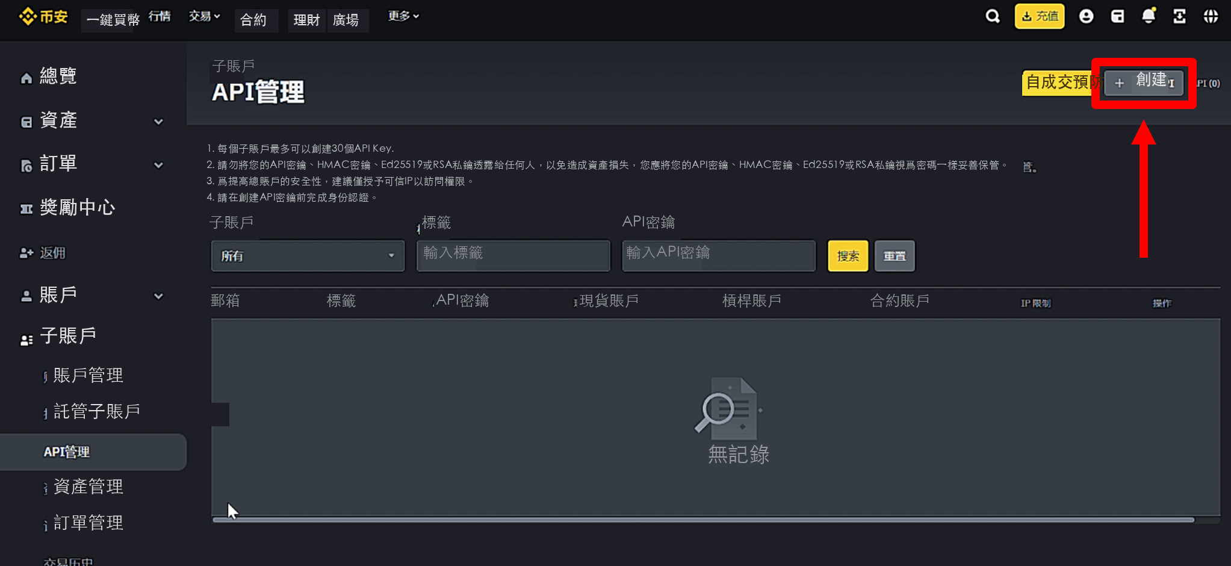Open the user profile icon
This screenshot has width=1231, height=566.
tap(1086, 16)
